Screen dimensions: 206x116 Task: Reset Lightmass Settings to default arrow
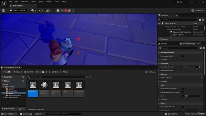click(201, 78)
